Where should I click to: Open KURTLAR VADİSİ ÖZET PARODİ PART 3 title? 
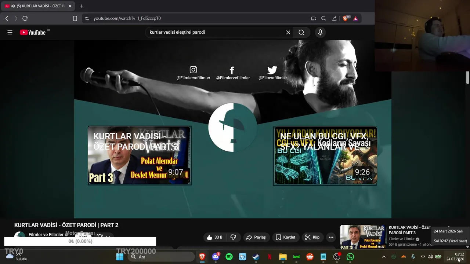pos(410,230)
